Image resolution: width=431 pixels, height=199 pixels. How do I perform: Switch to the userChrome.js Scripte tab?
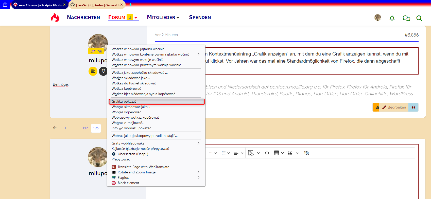coord(40,5)
